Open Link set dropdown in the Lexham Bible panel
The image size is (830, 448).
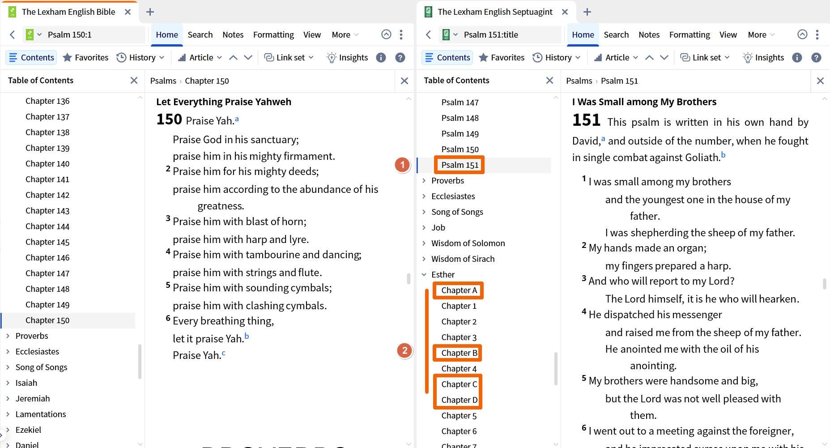point(289,57)
